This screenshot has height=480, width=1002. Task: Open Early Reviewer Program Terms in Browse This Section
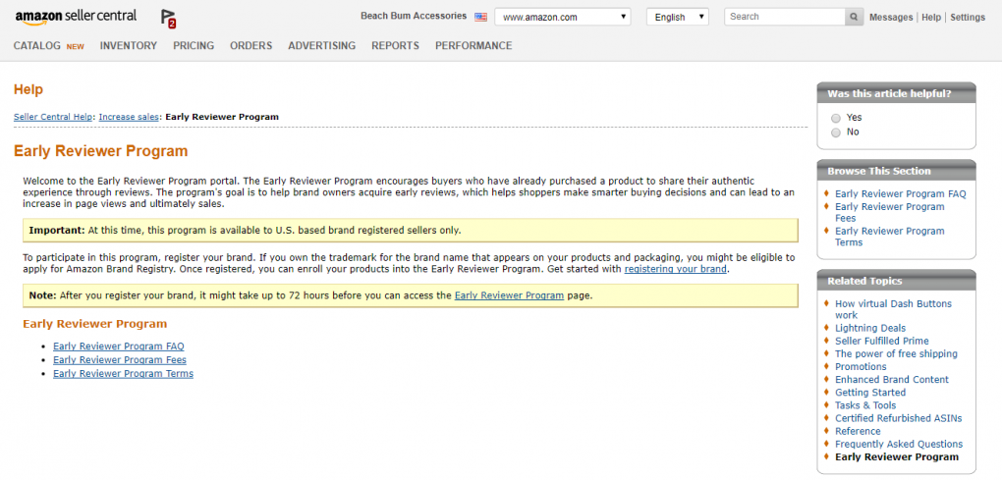pyautogui.click(x=890, y=237)
